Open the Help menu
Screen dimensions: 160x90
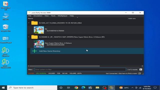(72, 16)
